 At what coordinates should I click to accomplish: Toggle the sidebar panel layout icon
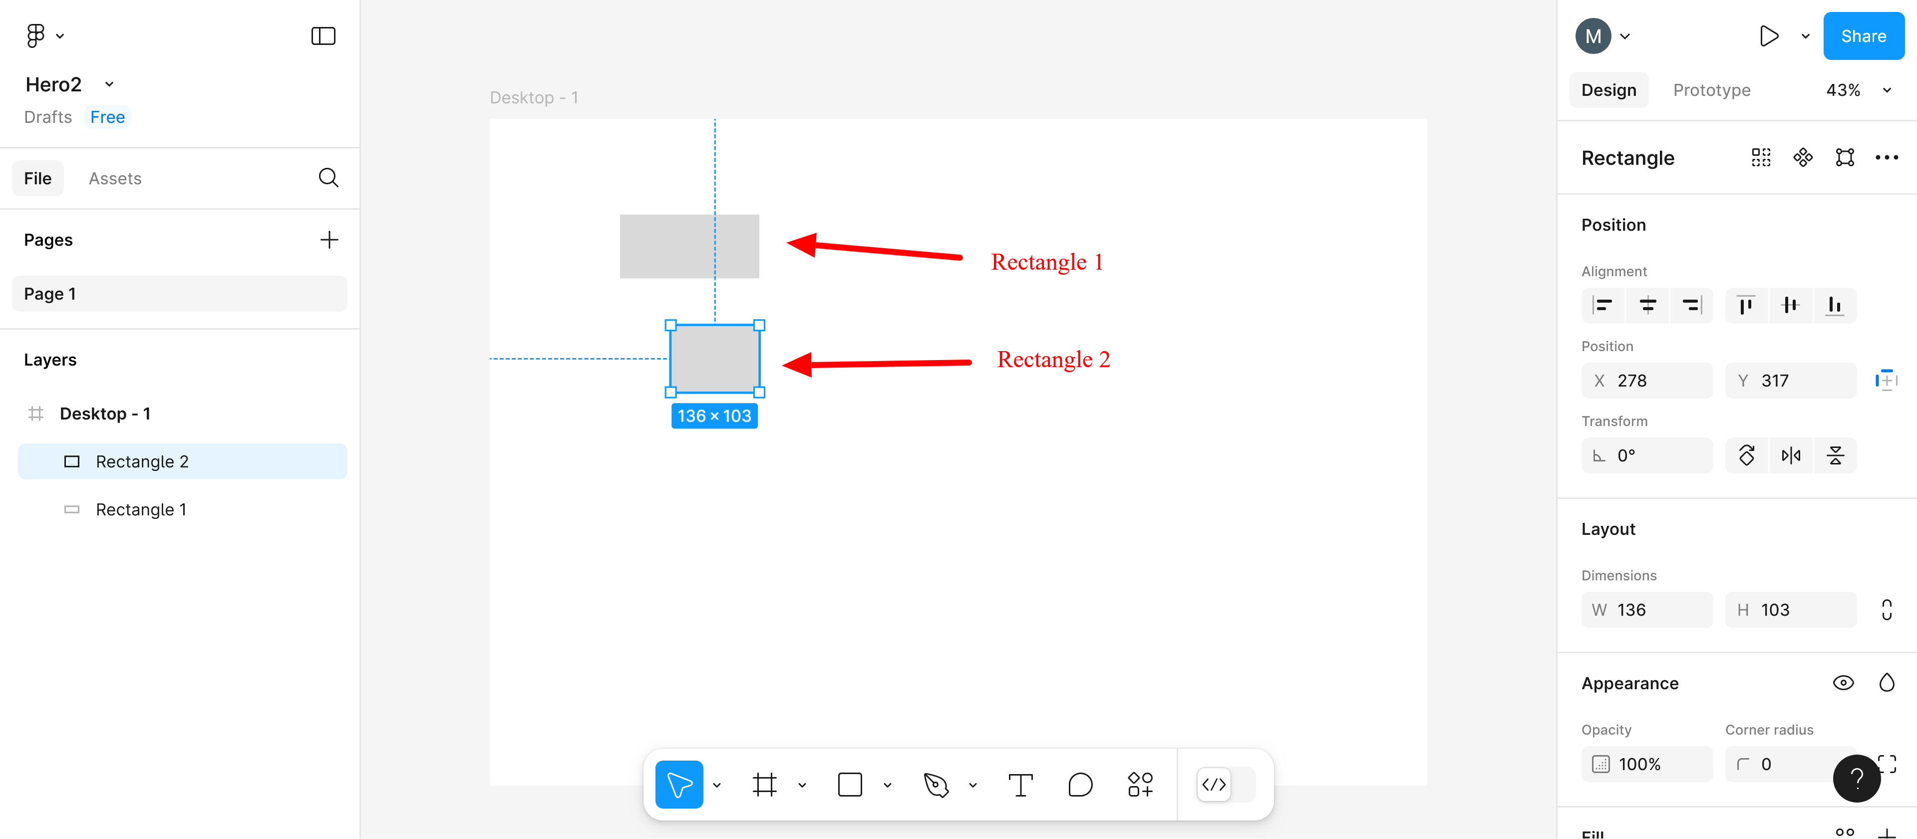pyautogui.click(x=323, y=36)
